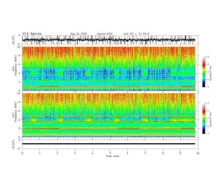This screenshot has height=172, width=223.
Task: Select the "Apr. 24, 2026" date text
Action: (x=79, y=34)
